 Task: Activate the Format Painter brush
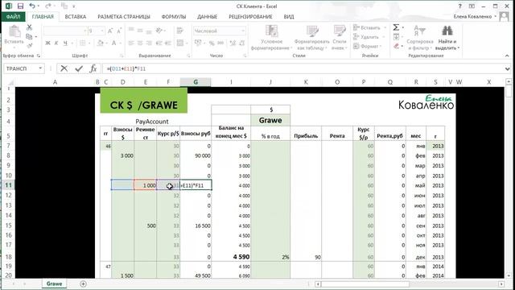pos(29,45)
